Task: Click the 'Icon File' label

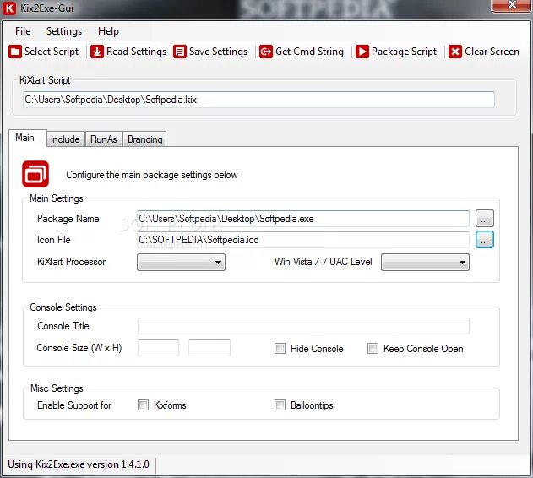Action: click(54, 240)
